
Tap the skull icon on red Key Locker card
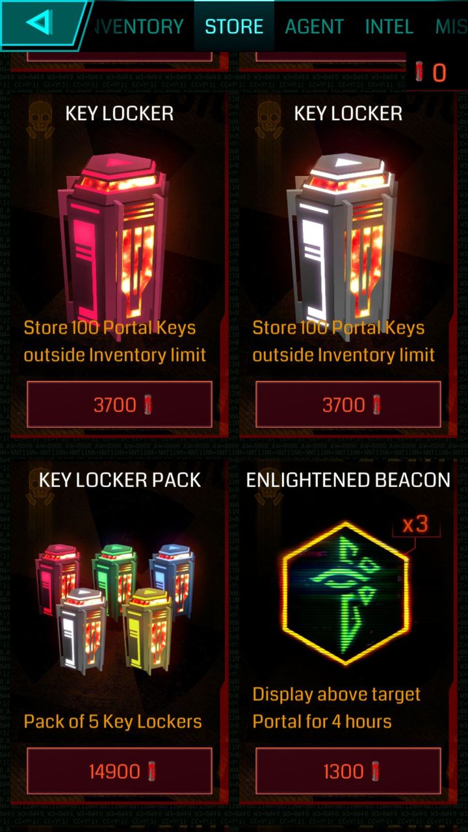(40, 118)
